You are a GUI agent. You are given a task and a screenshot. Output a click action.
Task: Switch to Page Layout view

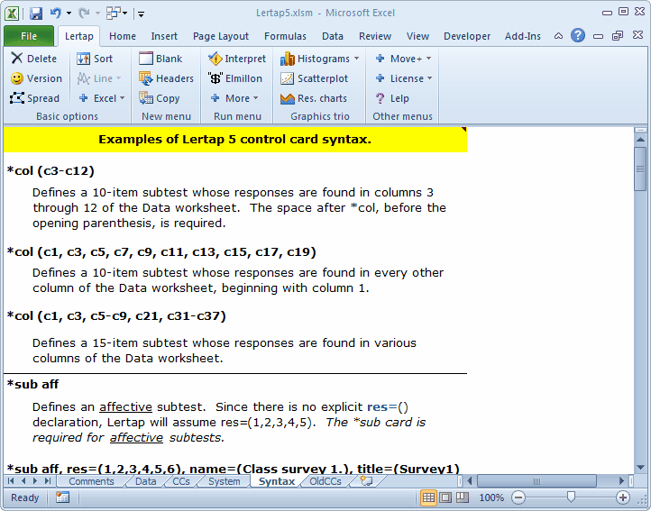[445, 497]
